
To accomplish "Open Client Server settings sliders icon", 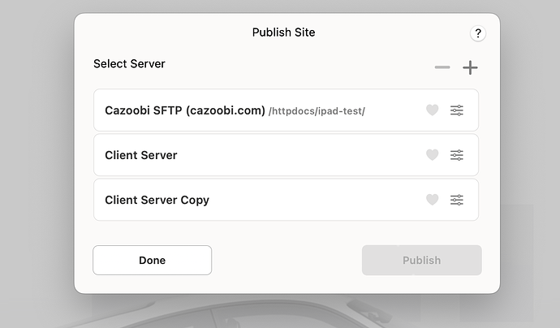I will pos(457,155).
